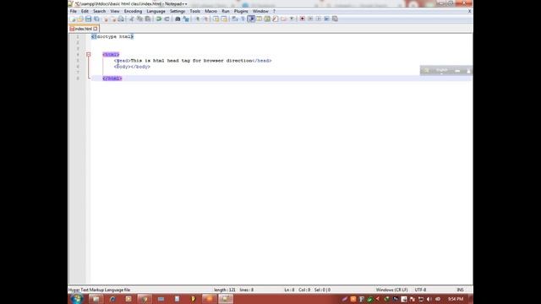Save the file using the Save toolbar icon

(x=88, y=19)
